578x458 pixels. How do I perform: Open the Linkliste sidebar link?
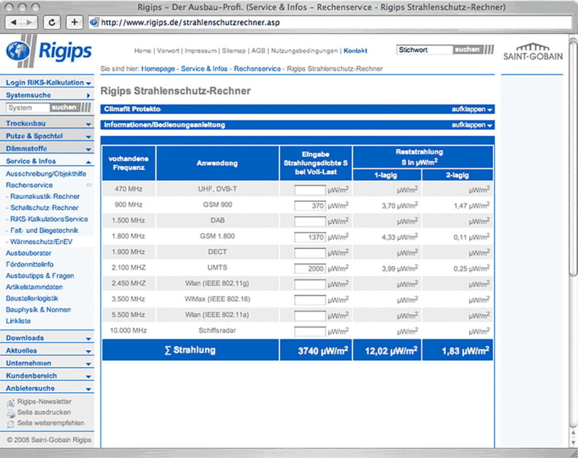[18, 321]
